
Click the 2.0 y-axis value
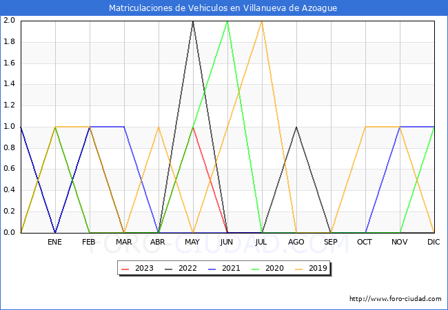pyautogui.click(x=9, y=21)
